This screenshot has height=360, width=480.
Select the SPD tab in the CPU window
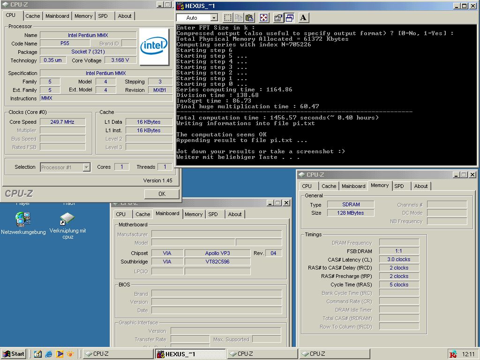click(103, 16)
